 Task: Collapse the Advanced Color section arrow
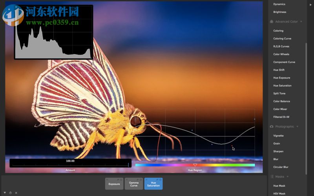pyautogui.click(x=301, y=22)
